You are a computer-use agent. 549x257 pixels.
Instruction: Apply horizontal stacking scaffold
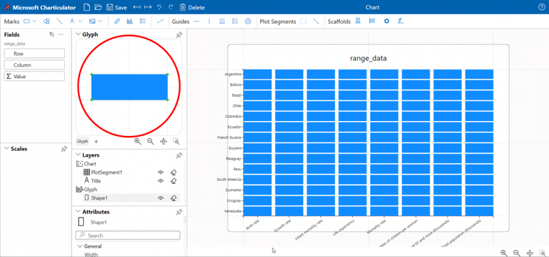[x=358, y=21]
